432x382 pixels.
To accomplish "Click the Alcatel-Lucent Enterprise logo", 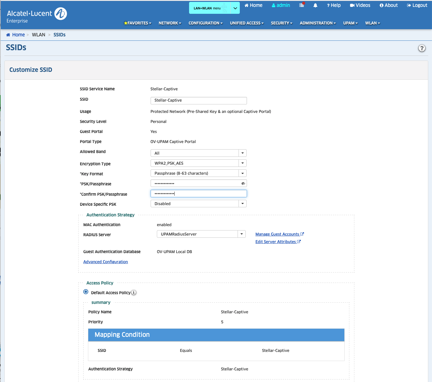I will [x=37, y=16].
